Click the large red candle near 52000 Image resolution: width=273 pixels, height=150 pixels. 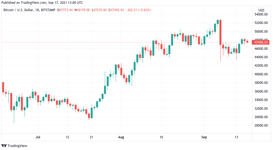[220, 32]
